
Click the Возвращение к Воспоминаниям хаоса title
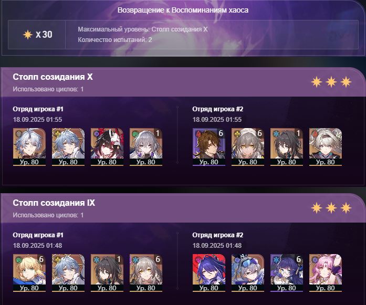[x=183, y=10]
